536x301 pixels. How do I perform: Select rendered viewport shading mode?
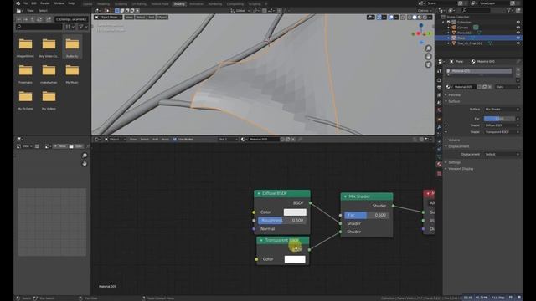pyautogui.click(x=425, y=17)
